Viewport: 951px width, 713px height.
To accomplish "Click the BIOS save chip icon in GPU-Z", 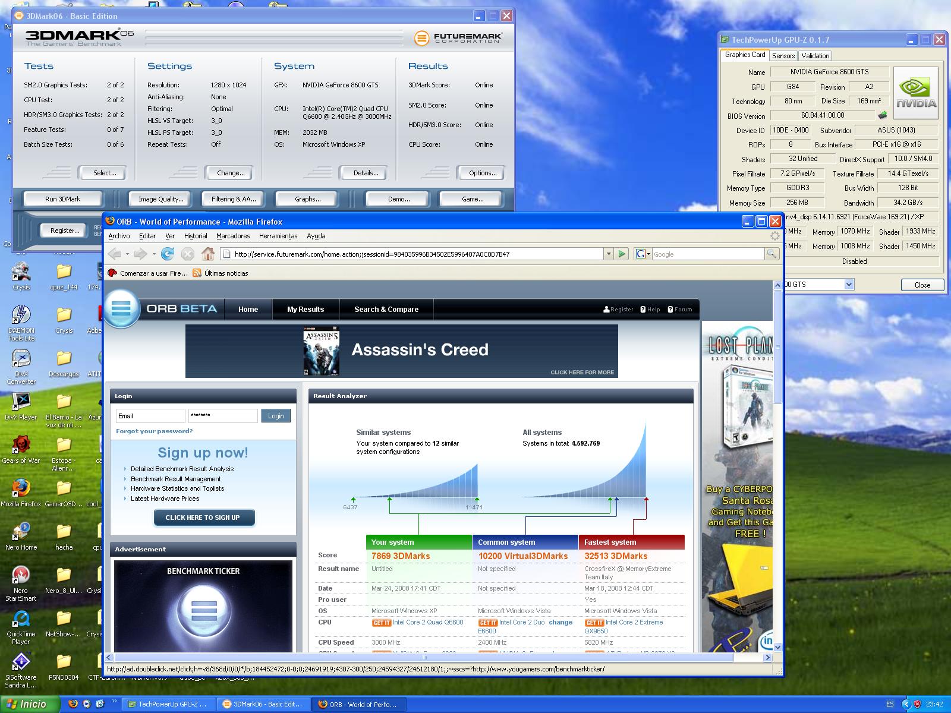I will pos(883,115).
